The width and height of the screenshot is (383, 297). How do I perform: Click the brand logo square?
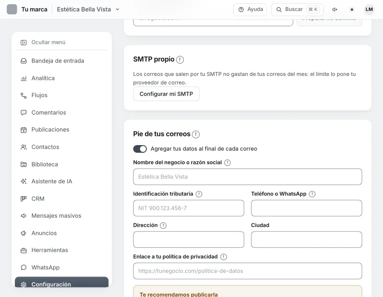pyautogui.click(x=11, y=10)
